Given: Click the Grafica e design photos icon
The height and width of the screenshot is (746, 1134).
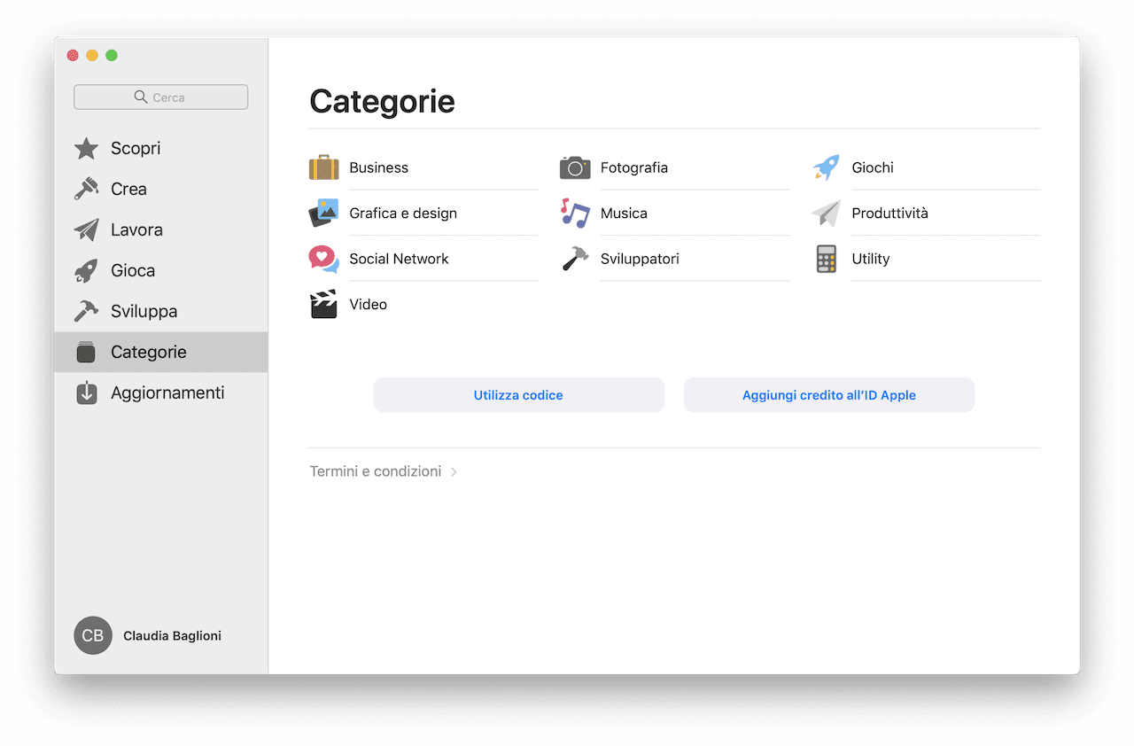Looking at the screenshot, I should 324,213.
